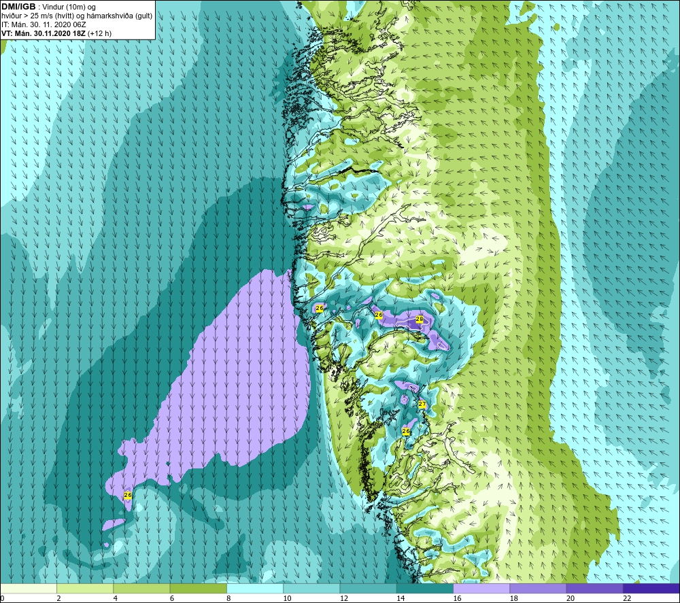Click the legend scale number 10
680x603 pixels.
pyautogui.click(x=288, y=599)
